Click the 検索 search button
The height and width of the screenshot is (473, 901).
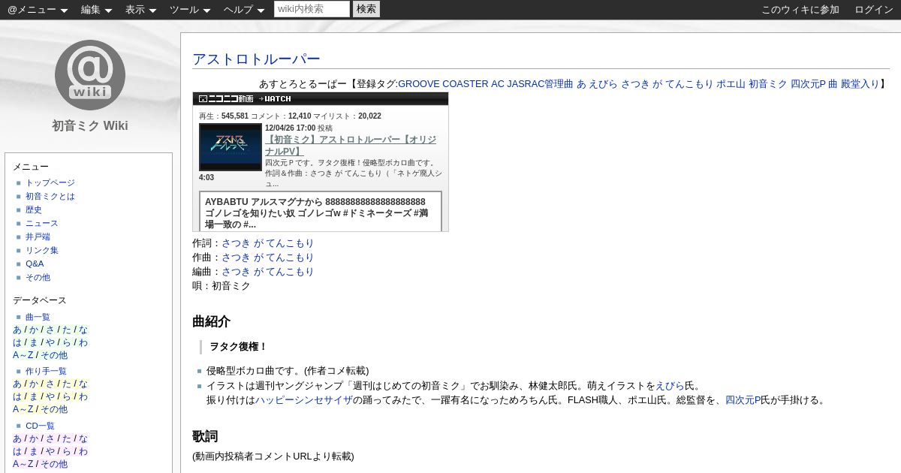pyautogui.click(x=366, y=9)
